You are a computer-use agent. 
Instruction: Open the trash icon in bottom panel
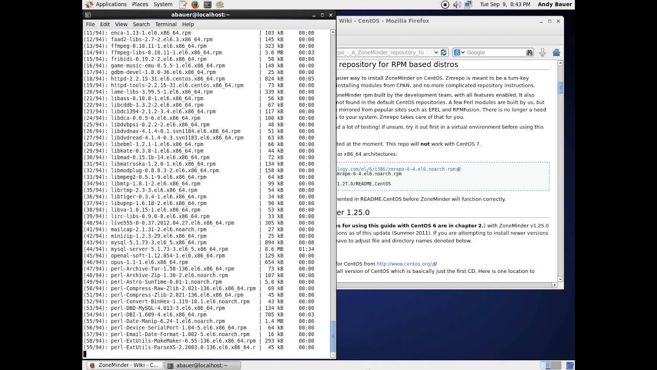pyautogui.click(x=570, y=365)
